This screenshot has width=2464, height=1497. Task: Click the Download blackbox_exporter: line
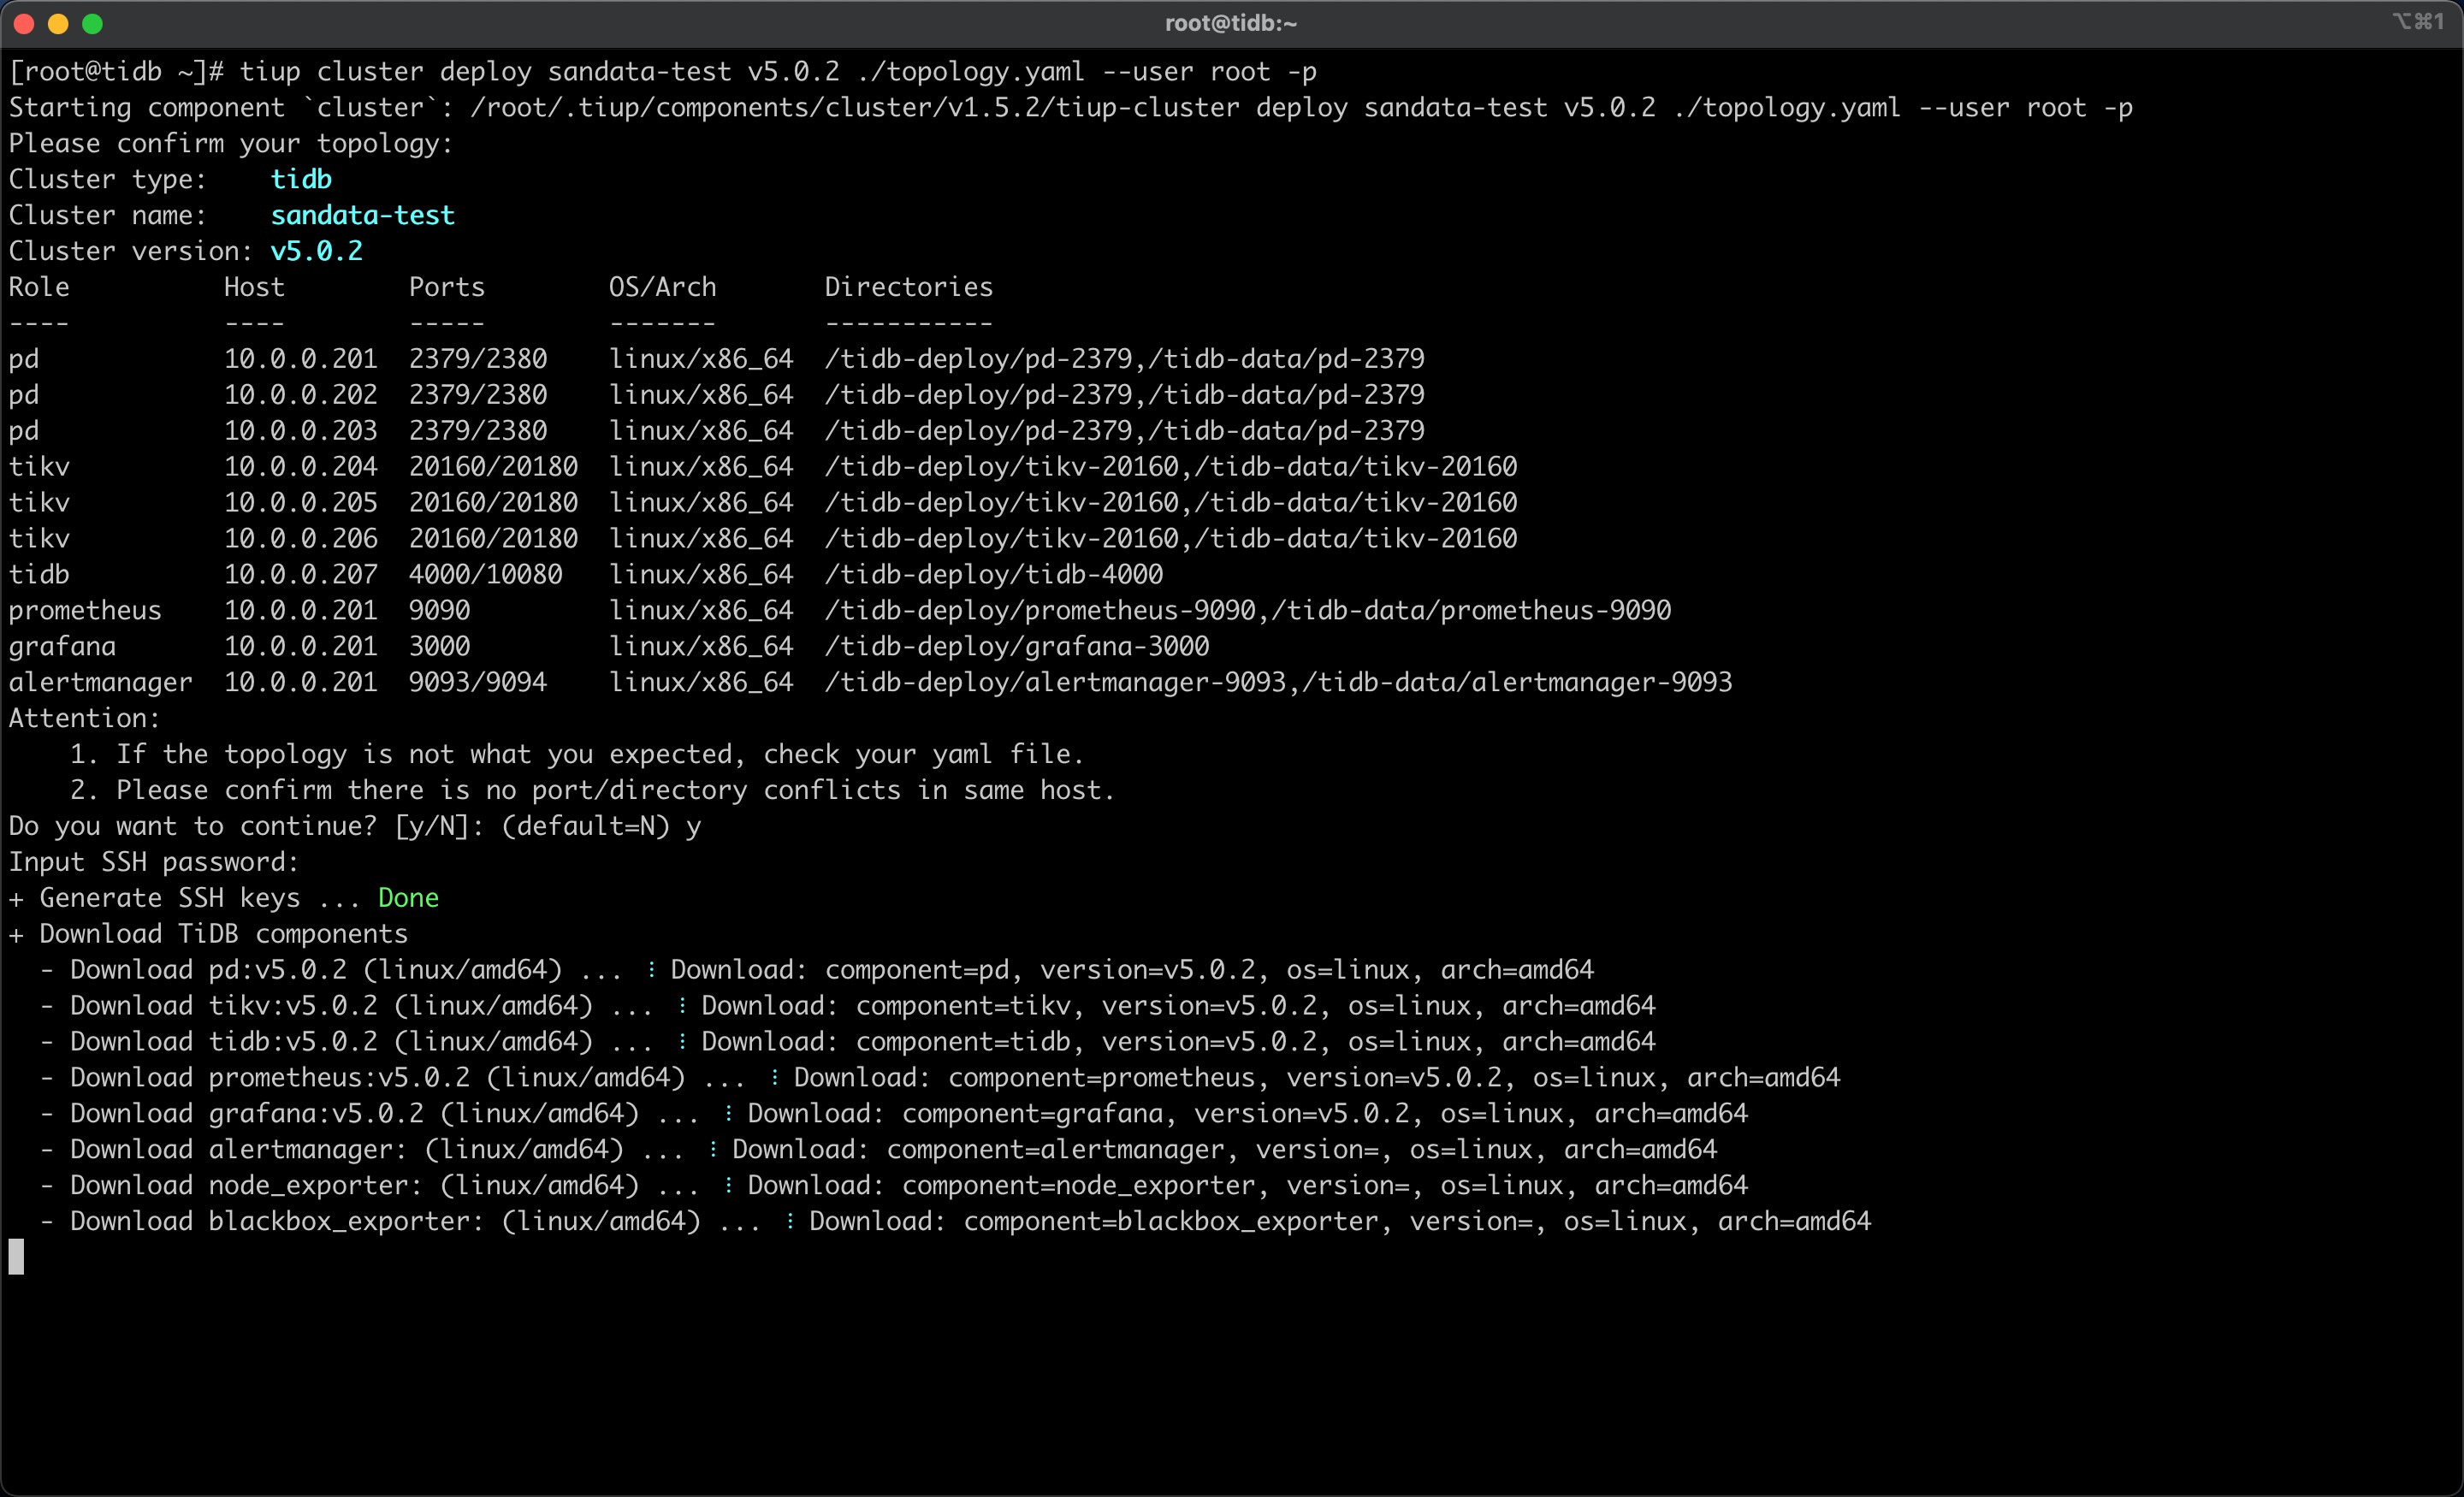956,1222
